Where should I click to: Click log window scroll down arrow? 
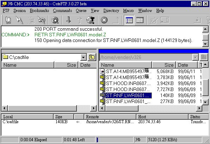tap(205, 44)
